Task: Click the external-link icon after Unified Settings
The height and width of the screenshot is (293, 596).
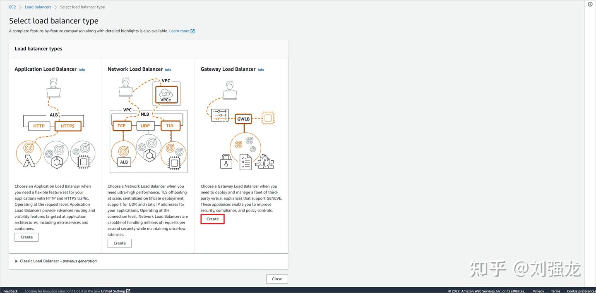Action: click(128, 291)
